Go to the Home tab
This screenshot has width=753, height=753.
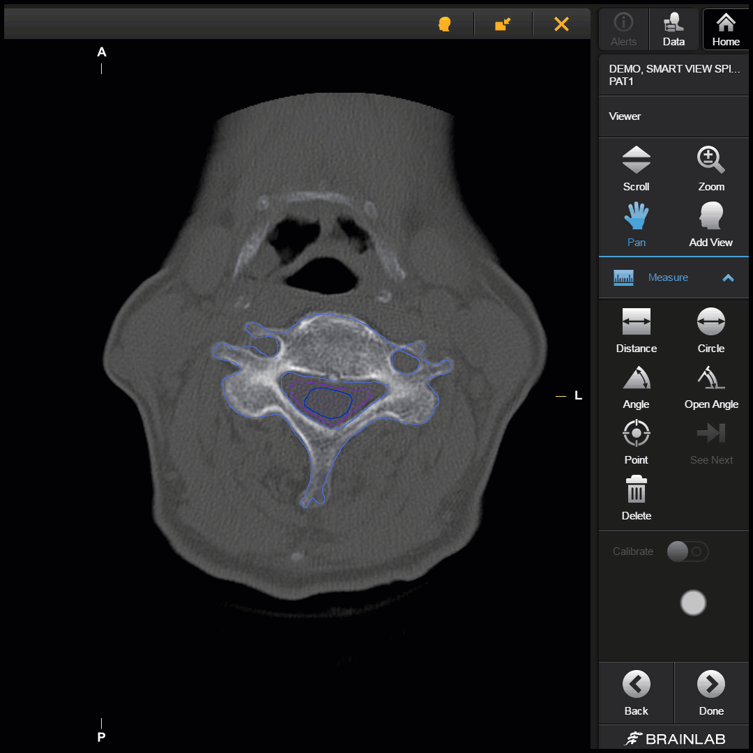click(726, 29)
